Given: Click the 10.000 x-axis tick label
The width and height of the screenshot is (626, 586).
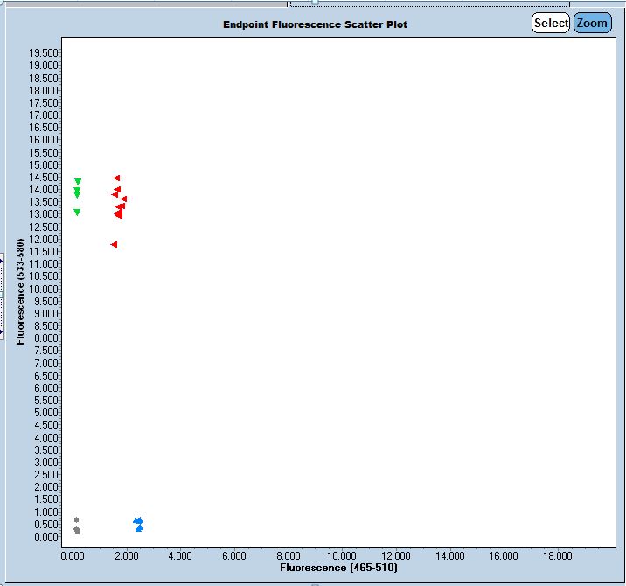Looking at the screenshot, I should point(341,555).
